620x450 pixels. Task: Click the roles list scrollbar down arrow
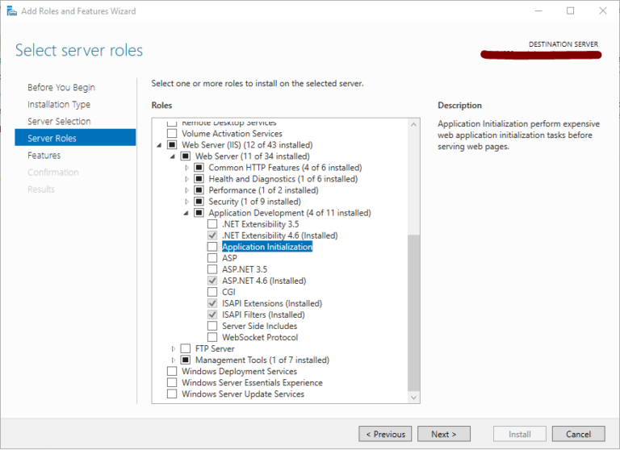pos(414,397)
